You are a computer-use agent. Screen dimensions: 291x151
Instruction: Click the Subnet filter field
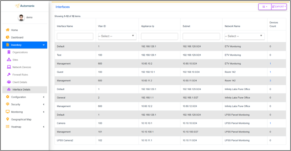click(201, 37)
